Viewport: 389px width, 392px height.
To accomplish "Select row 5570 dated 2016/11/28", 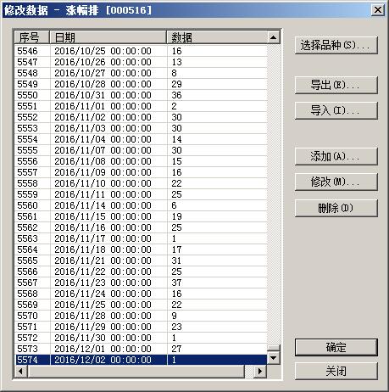I will pyautogui.click(x=141, y=316).
